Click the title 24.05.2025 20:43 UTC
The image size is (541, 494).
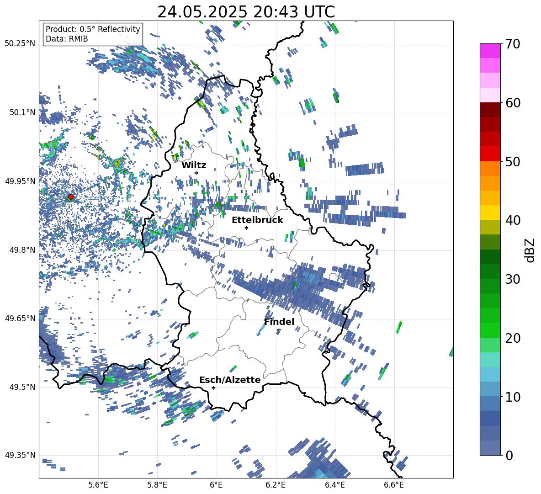pos(246,12)
